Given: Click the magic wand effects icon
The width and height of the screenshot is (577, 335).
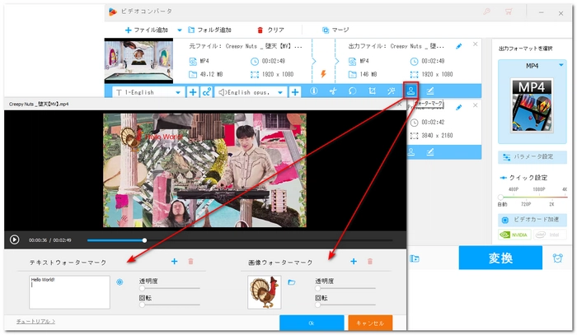Looking at the screenshot, I should 391,91.
